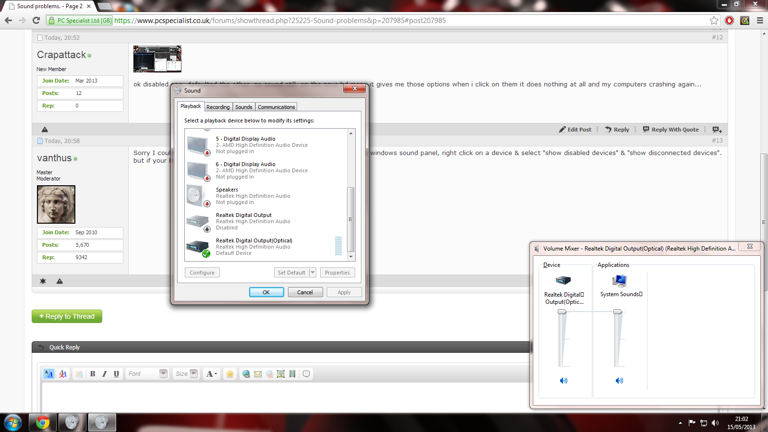Click the remove link icon

tap(269, 374)
